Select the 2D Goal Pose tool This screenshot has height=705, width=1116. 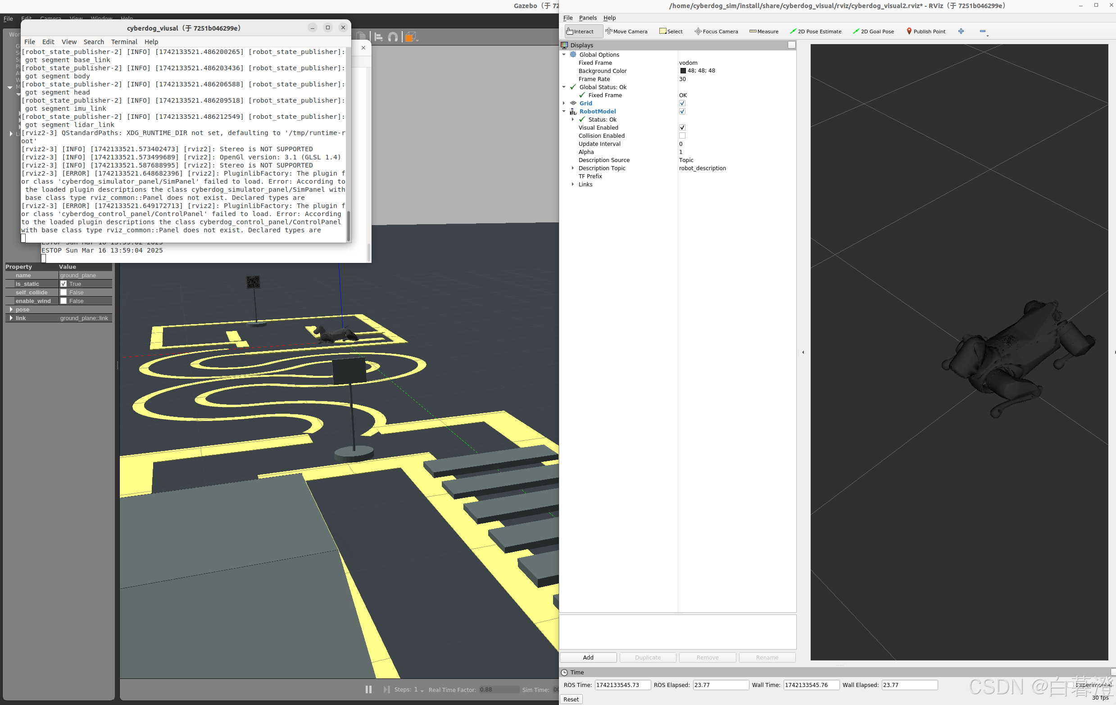tap(873, 32)
